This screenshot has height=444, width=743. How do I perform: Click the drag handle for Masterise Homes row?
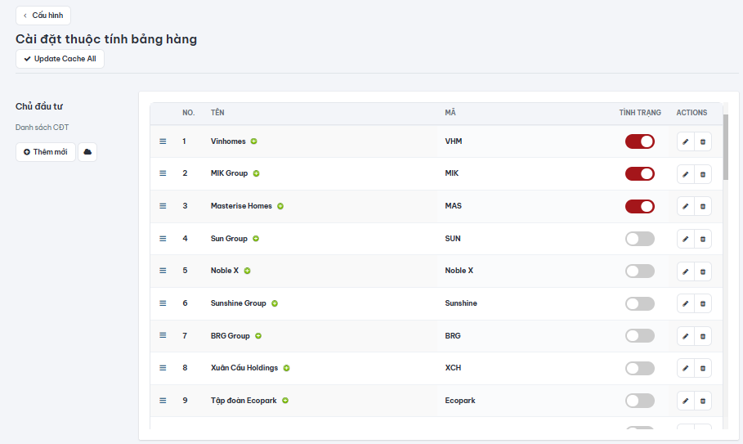[163, 206]
